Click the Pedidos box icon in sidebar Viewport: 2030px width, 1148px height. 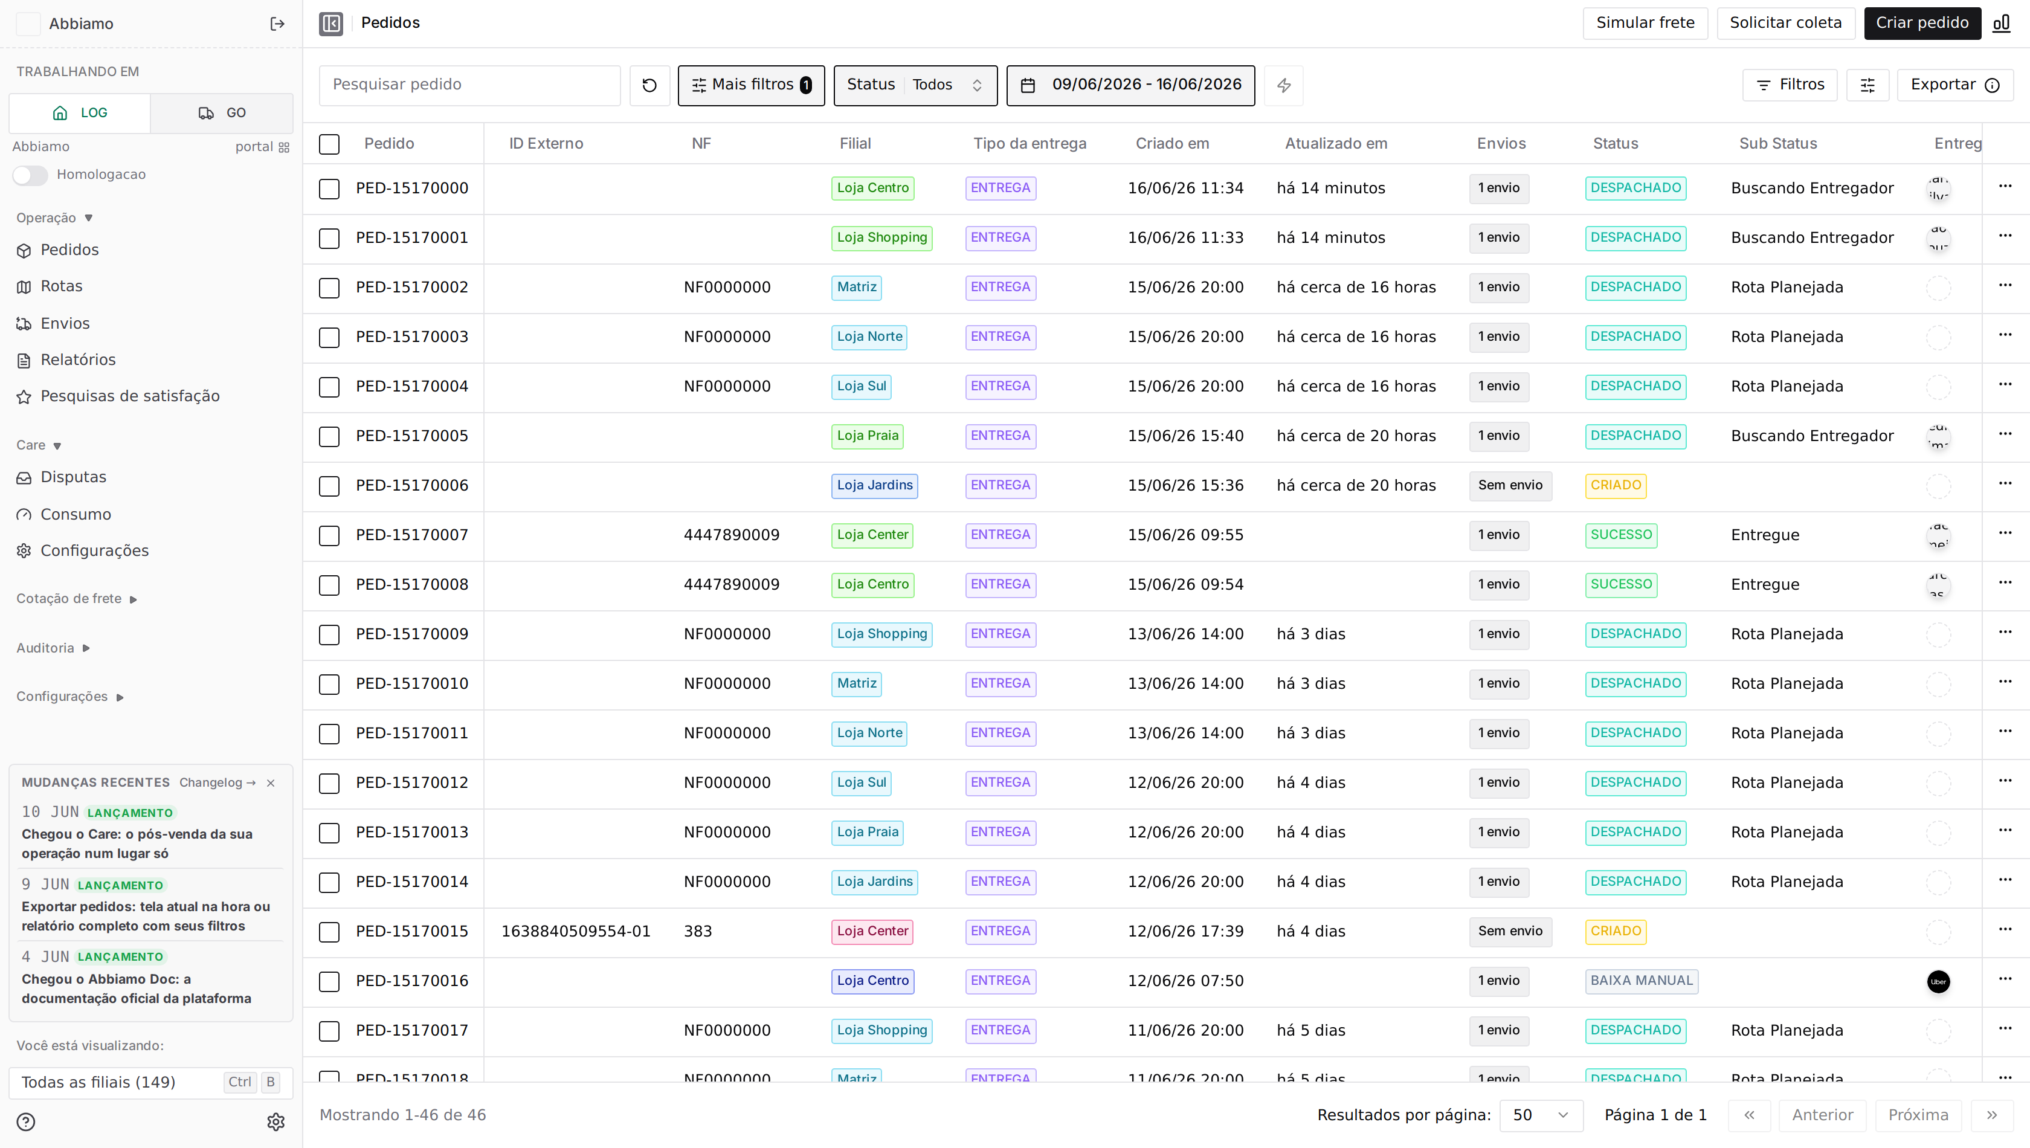pos(24,251)
